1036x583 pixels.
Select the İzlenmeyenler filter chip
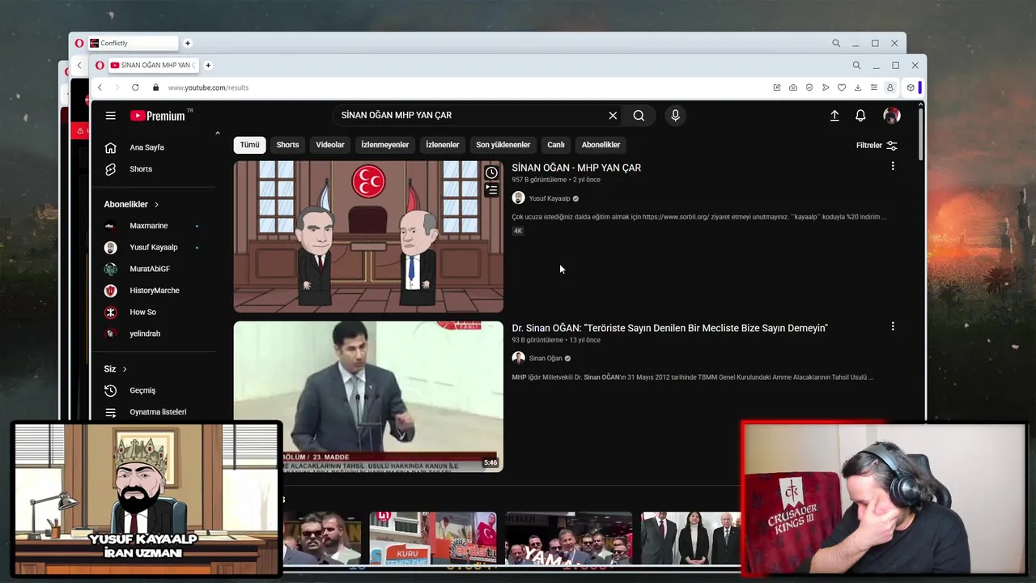coord(384,145)
